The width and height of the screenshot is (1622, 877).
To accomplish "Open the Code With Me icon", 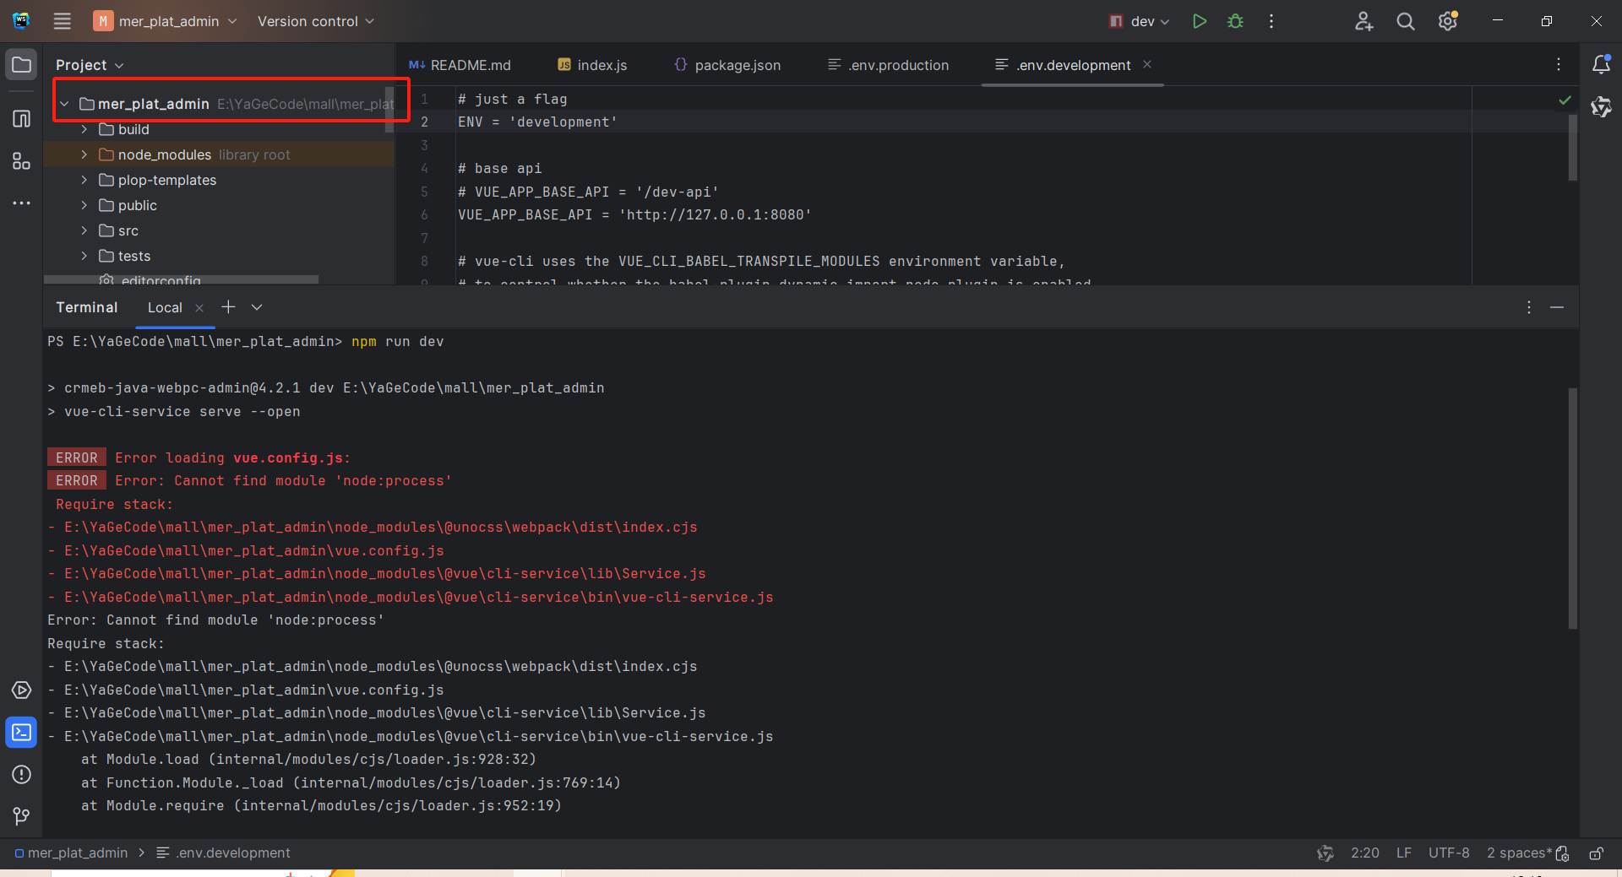I will point(1363,21).
